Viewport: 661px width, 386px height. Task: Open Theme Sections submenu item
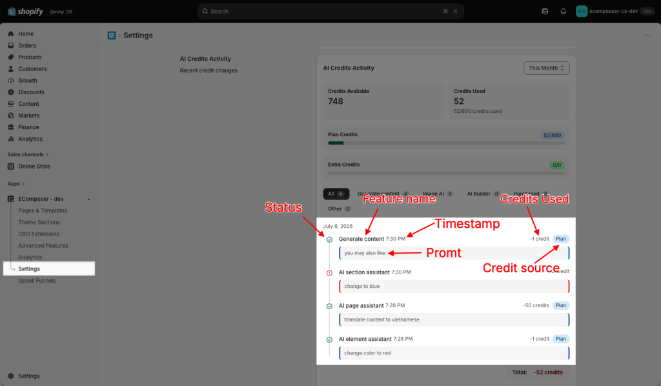[x=39, y=222]
